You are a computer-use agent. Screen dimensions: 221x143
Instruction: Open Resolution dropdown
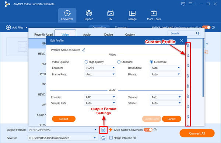pos(165,68)
